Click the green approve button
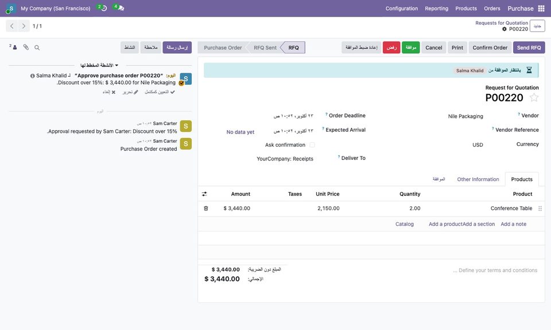 coord(411,48)
